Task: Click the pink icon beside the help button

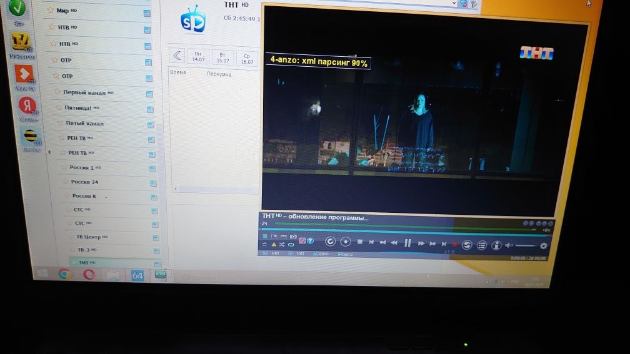Action: [x=302, y=241]
